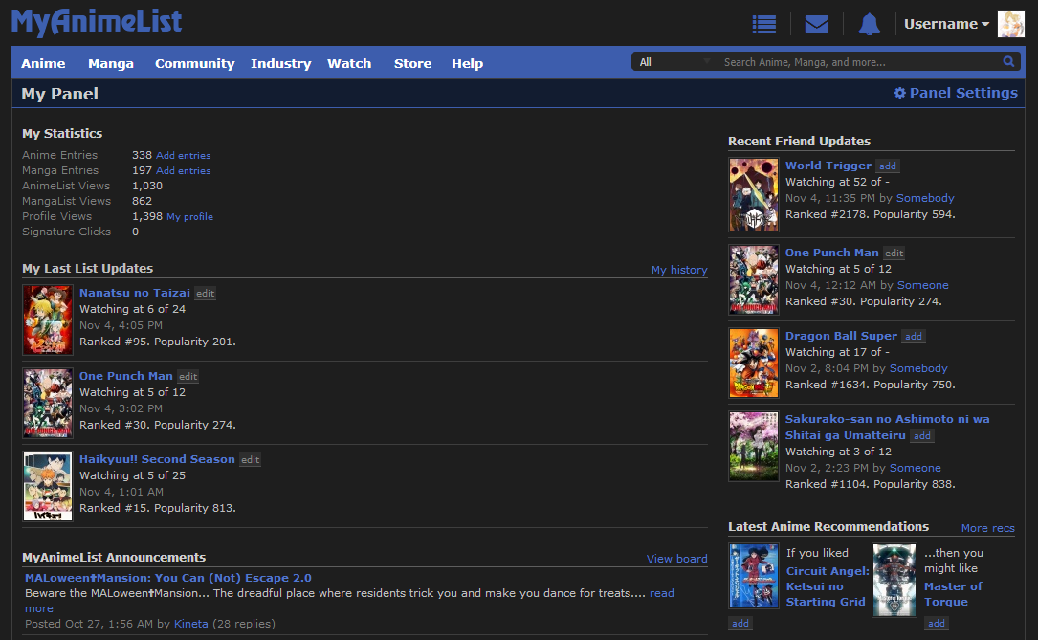
Task: Open the My profile link
Action: click(x=190, y=216)
